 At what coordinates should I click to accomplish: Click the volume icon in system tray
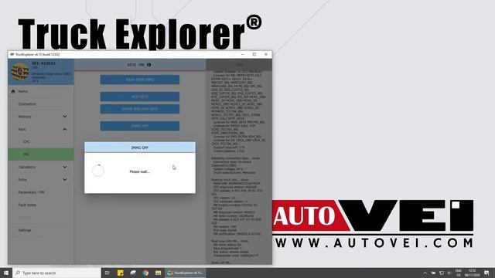449,273
